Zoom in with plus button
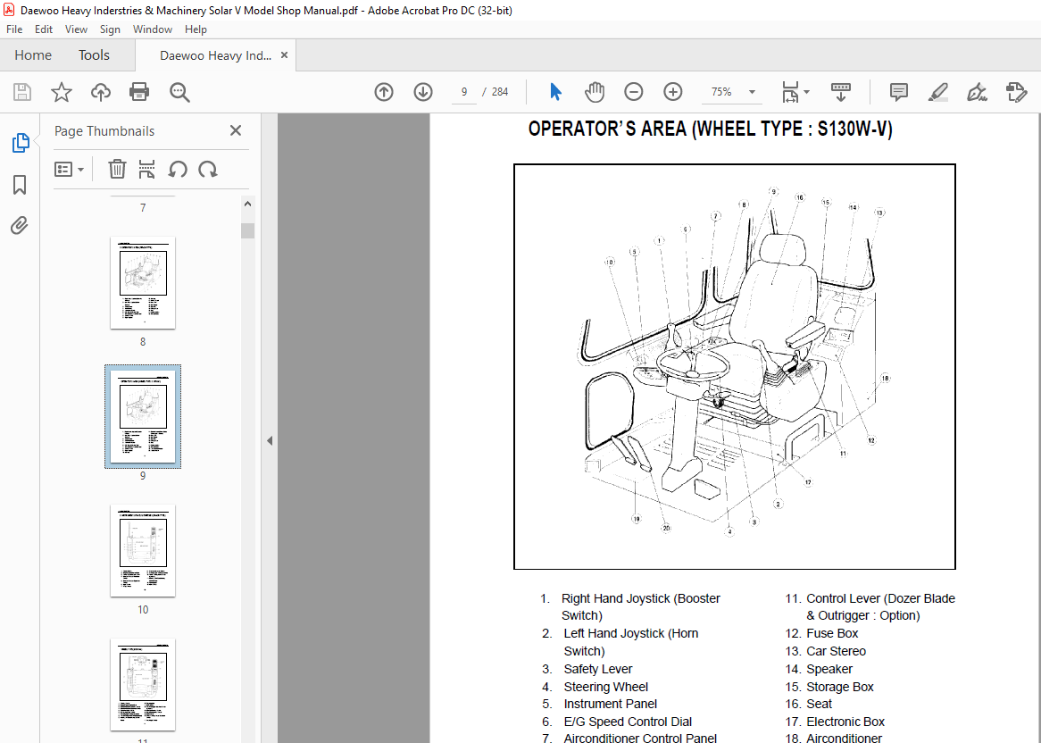The image size is (1041, 743). pyautogui.click(x=672, y=92)
